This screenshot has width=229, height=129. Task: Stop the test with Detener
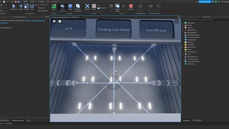pos(131,7)
